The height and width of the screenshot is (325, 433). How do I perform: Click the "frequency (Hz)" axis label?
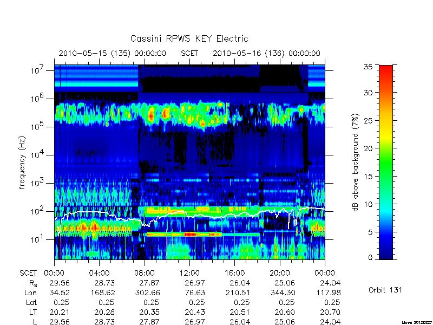tap(22, 162)
